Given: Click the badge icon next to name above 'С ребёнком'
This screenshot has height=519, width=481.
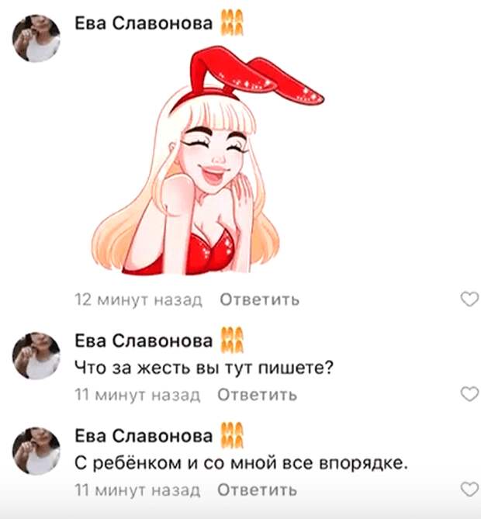Looking at the screenshot, I should click(232, 435).
